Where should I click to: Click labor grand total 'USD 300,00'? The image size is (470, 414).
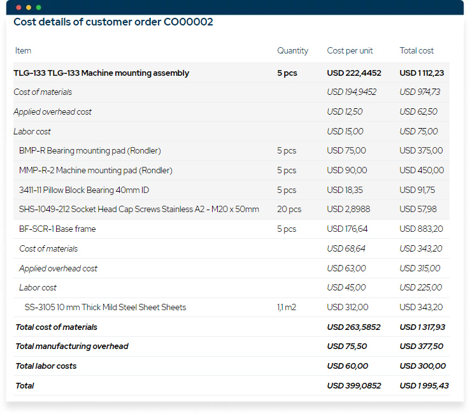[423, 366]
